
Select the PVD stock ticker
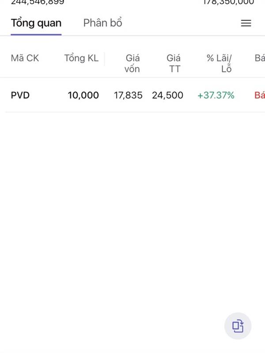pos(20,95)
